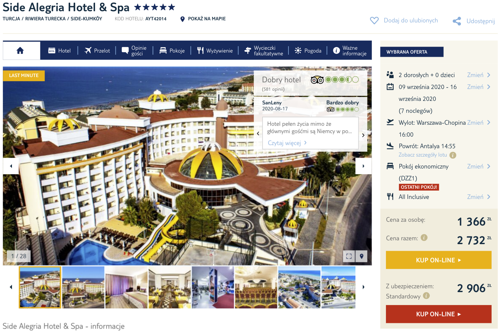Expand guests option chevron
This screenshot has height=331, width=500.
pos(488,75)
